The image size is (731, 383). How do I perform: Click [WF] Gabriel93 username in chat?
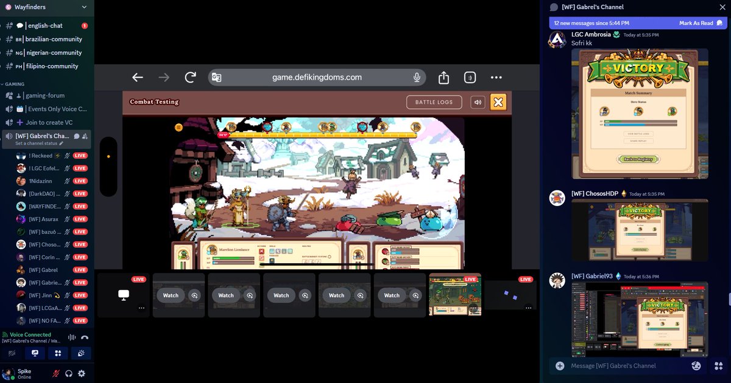click(592, 276)
